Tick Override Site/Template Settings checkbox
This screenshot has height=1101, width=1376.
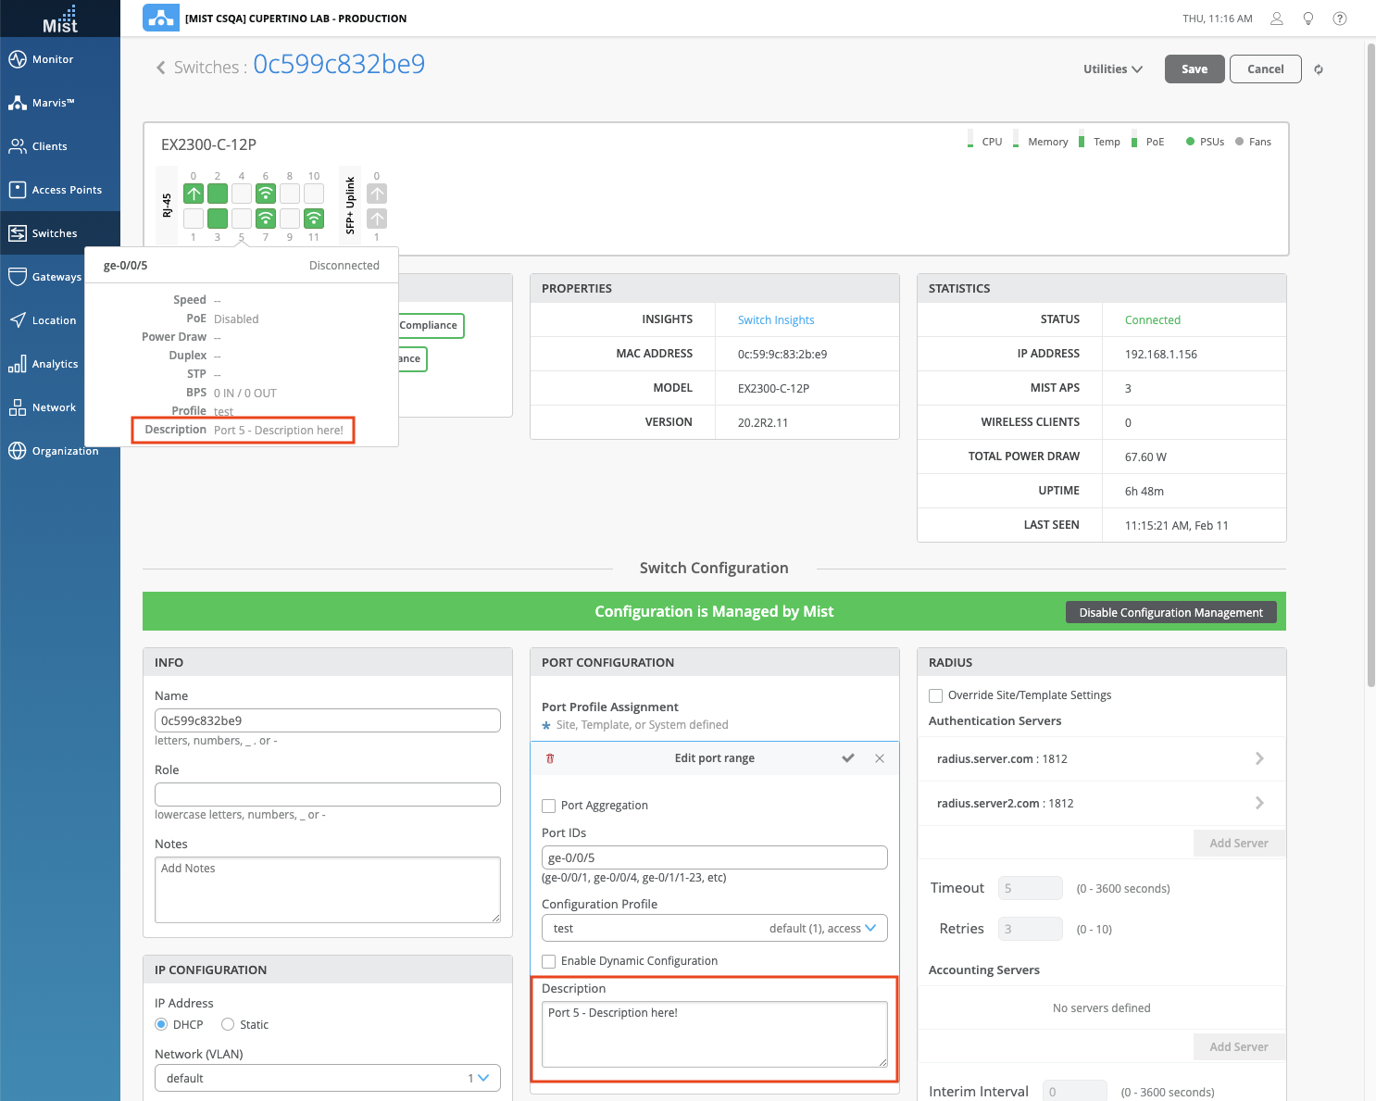[x=936, y=695]
